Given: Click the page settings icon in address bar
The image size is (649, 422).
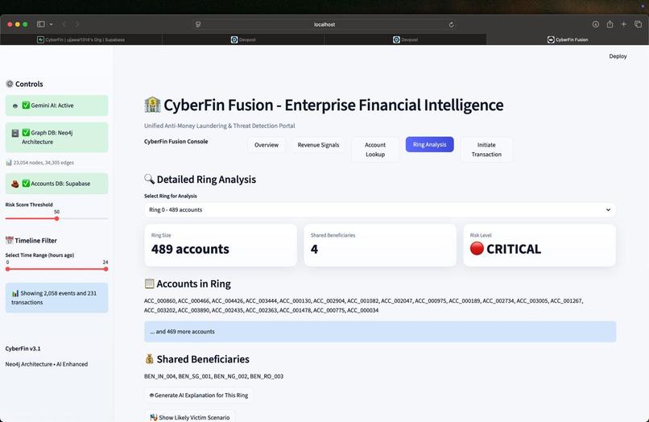Looking at the screenshot, I should tap(198, 24).
